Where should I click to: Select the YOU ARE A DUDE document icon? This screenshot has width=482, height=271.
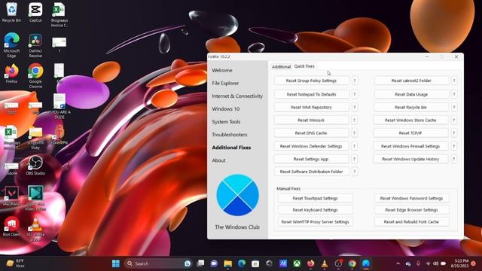point(59,106)
